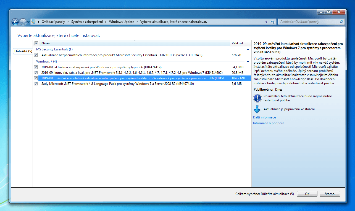Toggle the select-all checkbox in header
Image resolution: width=355 pixels, height=211 pixels.
coord(36,43)
